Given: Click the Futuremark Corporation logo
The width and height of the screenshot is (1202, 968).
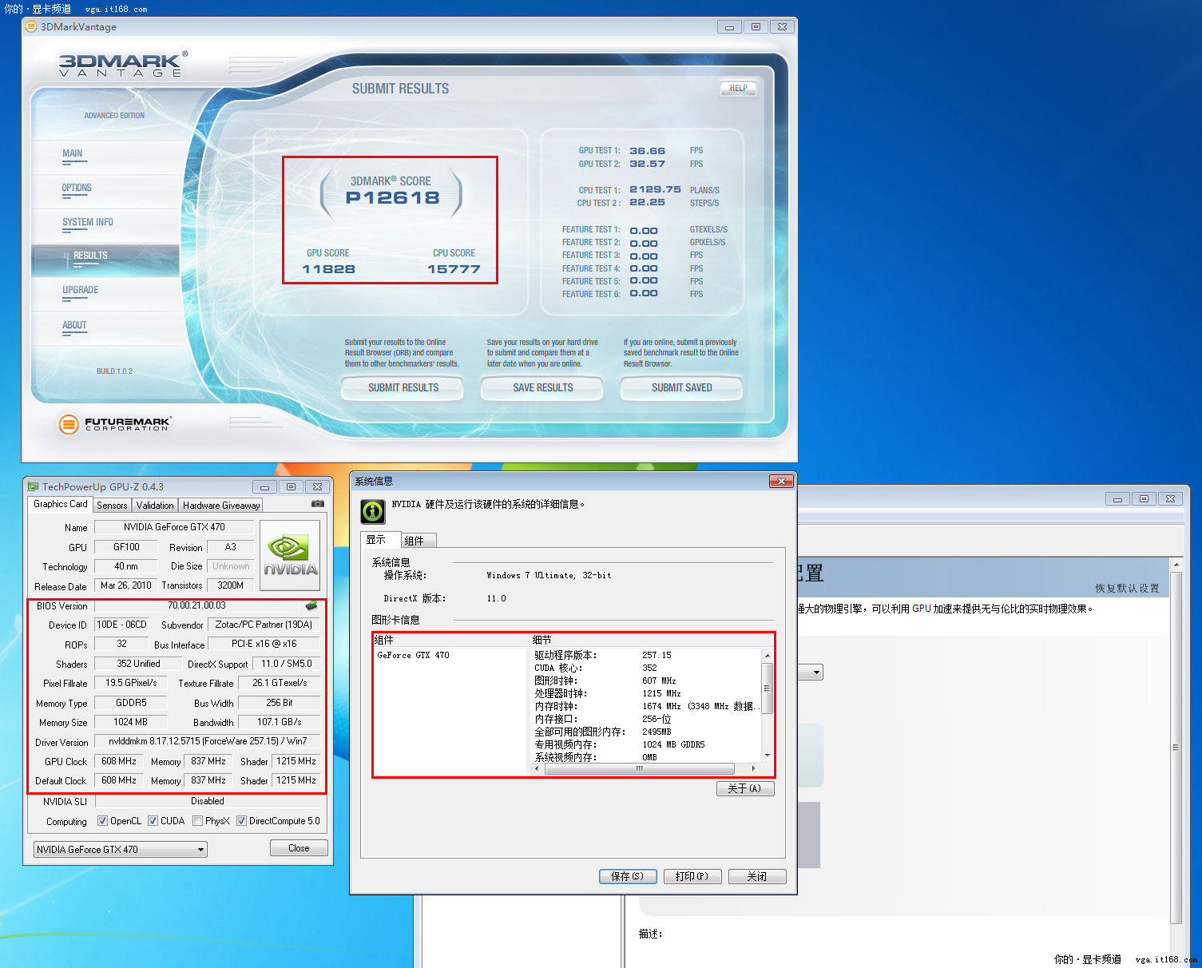Looking at the screenshot, I should point(114,423).
